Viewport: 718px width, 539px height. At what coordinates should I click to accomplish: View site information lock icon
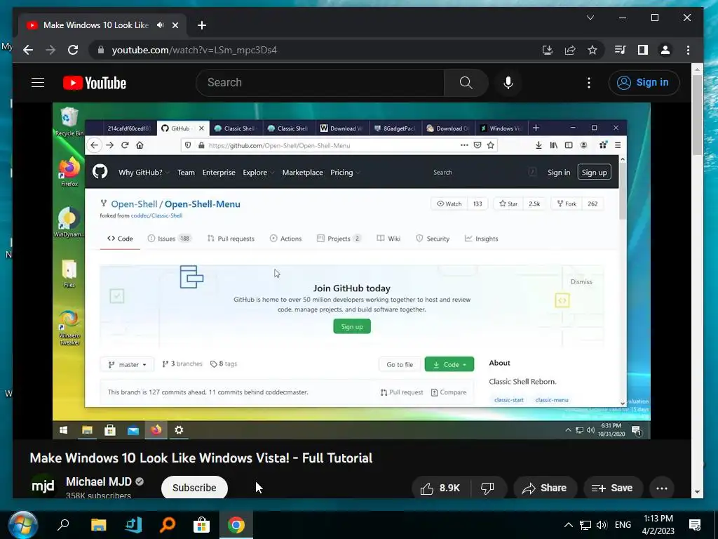click(101, 50)
